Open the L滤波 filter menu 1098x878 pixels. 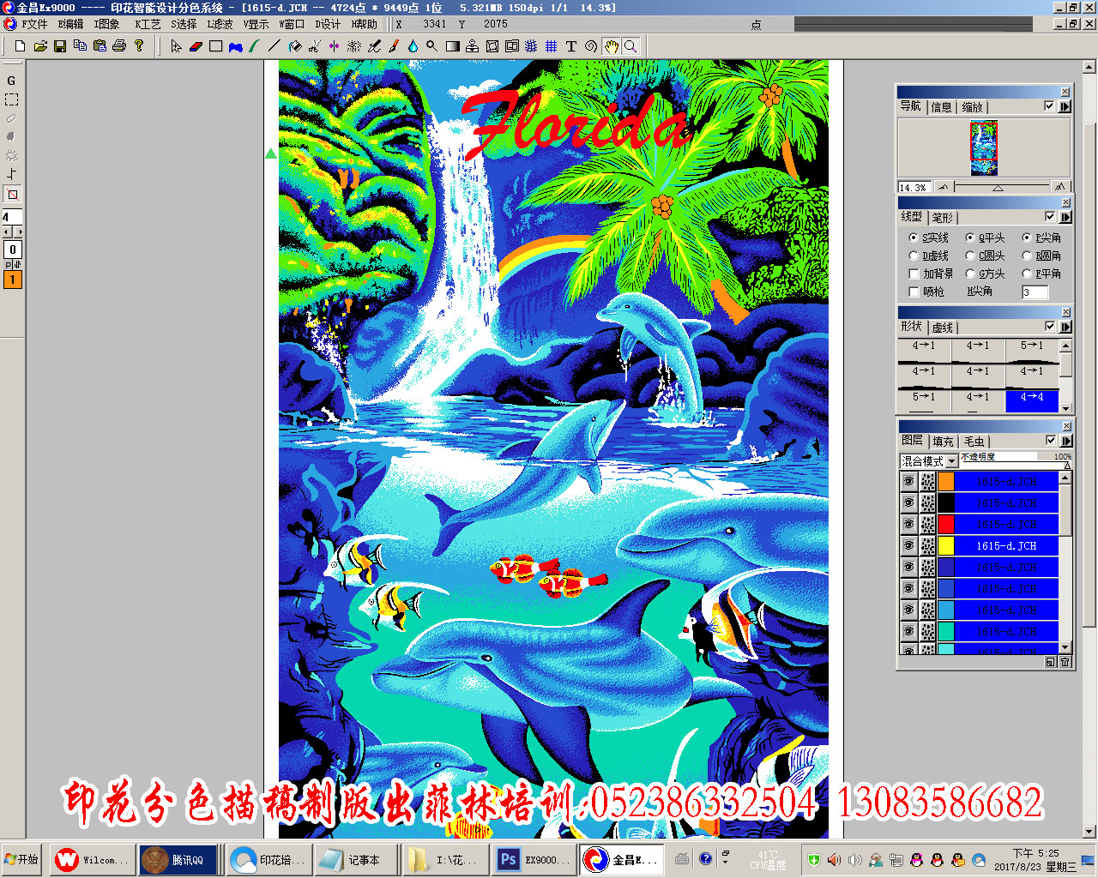tap(220, 24)
